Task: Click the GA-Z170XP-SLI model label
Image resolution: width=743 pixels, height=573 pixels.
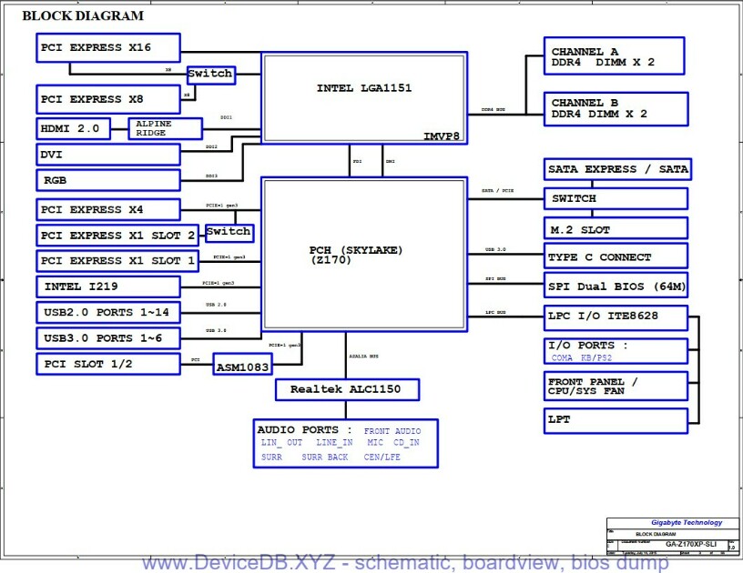Action: click(x=690, y=544)
